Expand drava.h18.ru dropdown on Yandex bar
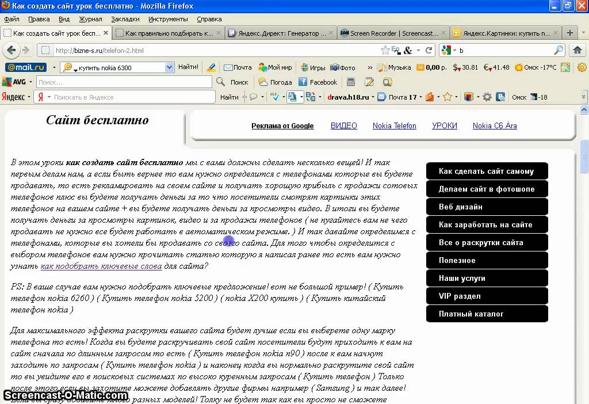The height and width of the screenshot is (404, 589). (x=373, y=97)
